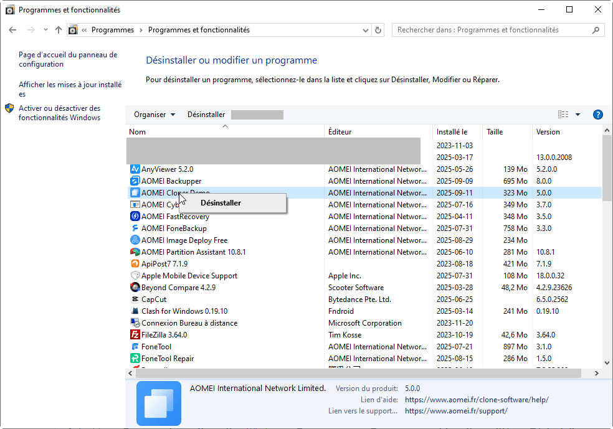Screen dimensions: 613x429
Task: Sort by the Version column header
Action: tap(567, 131)
